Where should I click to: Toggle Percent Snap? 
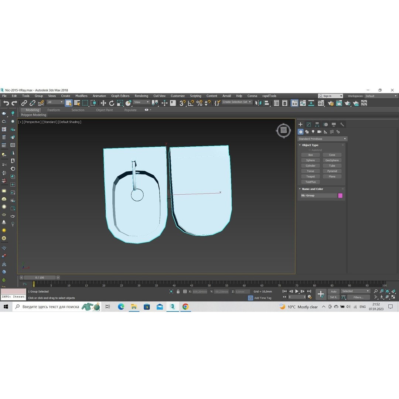(199, 103)
